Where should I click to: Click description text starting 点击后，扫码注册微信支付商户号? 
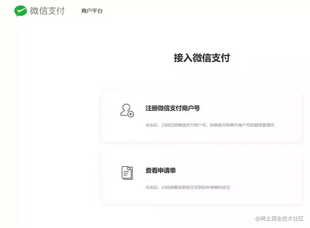210,125
